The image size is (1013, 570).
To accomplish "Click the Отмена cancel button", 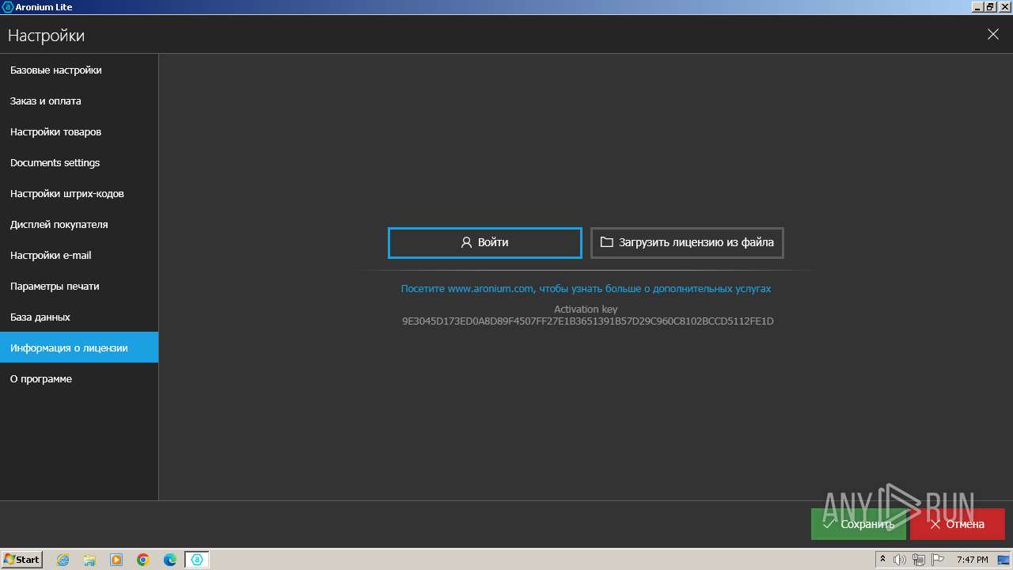I will point(958,524).
